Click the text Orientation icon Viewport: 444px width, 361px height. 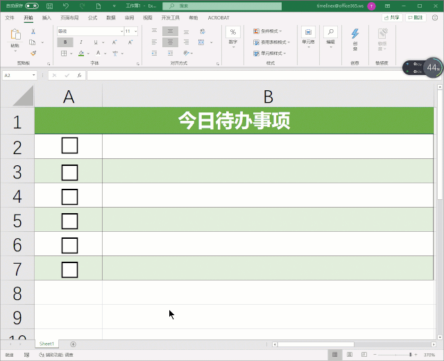click(x=187, y=53)
